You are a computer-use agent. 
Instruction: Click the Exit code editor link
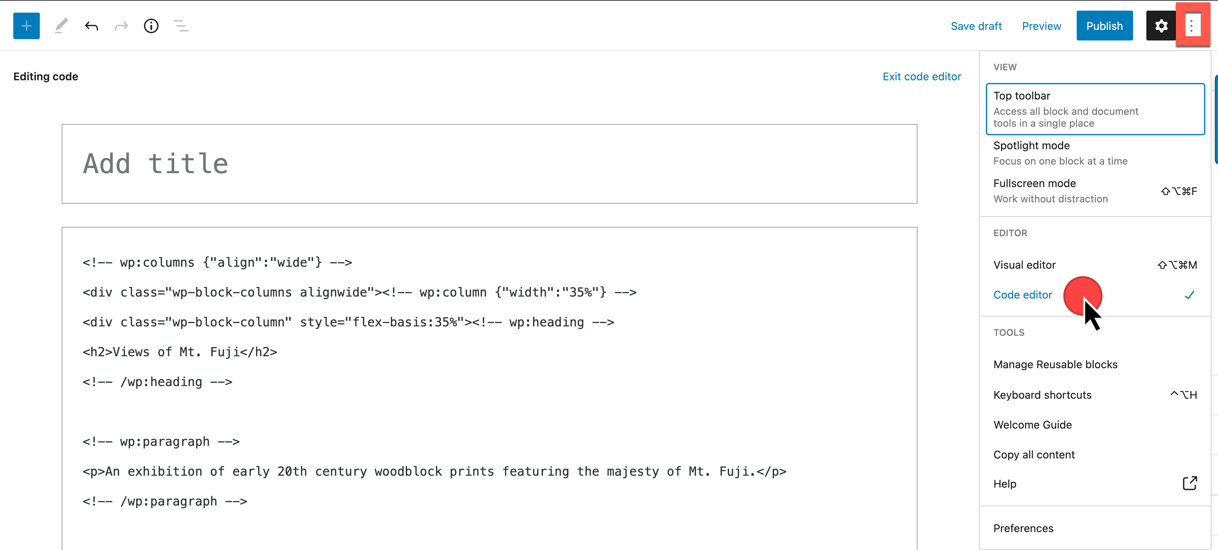click(x=921, y=77)
